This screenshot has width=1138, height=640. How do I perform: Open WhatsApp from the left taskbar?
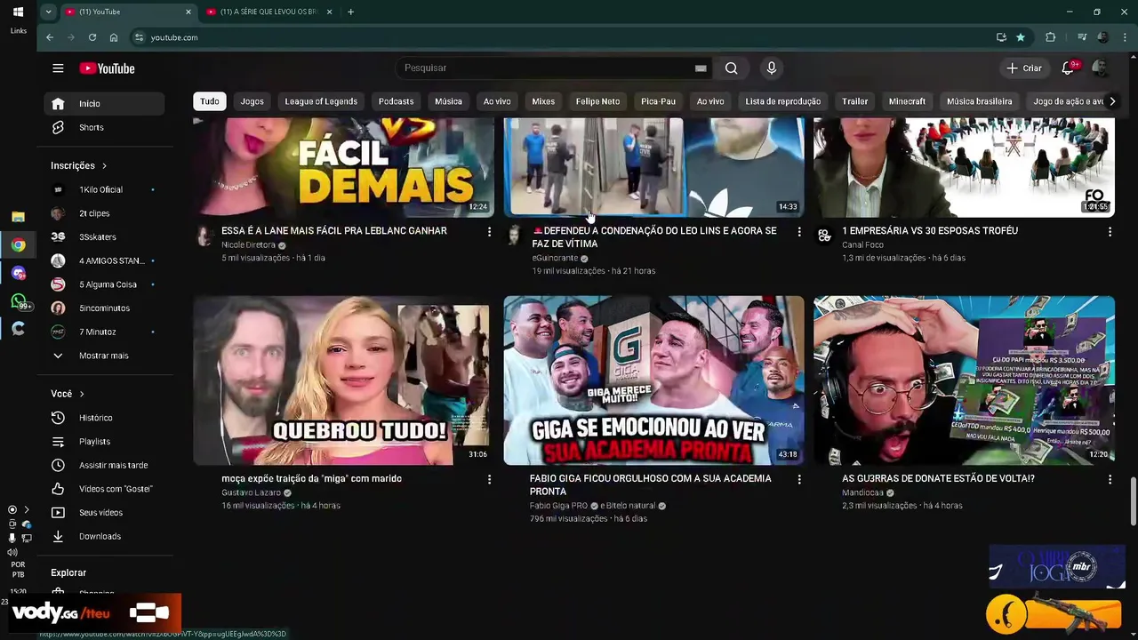point(19,301)
